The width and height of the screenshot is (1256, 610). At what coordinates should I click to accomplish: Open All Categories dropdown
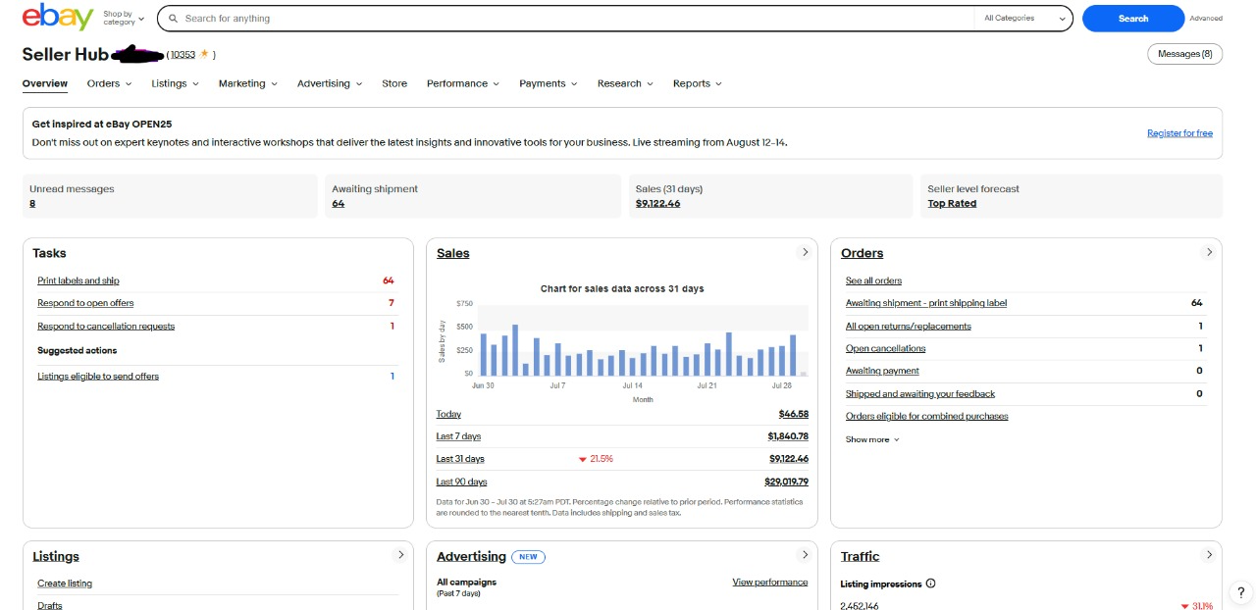1025,19
